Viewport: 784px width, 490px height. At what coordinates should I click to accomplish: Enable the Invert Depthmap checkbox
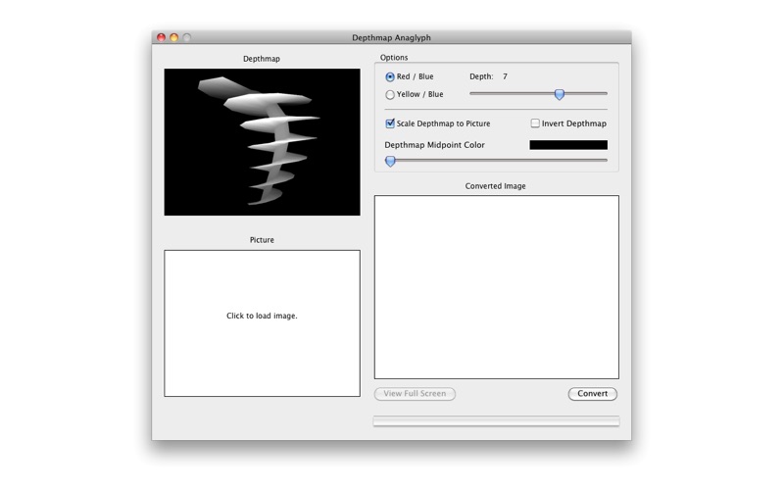click(x=535, y=123)
